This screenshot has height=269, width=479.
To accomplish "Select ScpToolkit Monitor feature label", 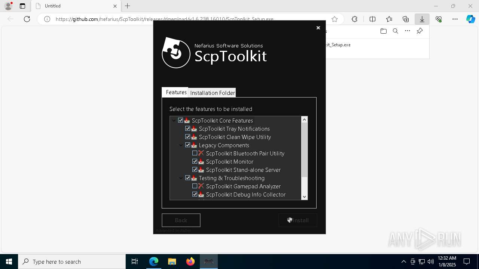I will 230,161.
